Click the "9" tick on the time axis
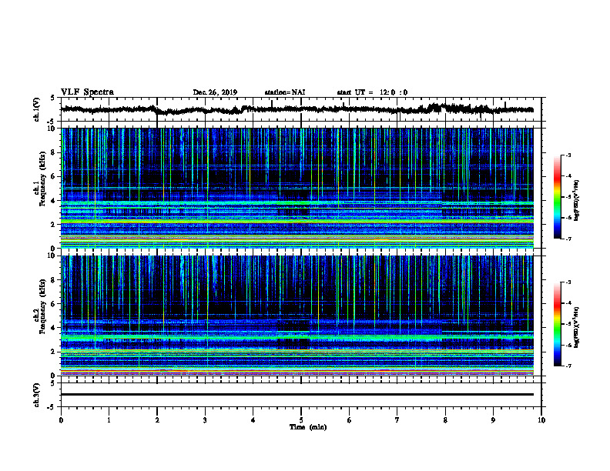 tap(493, 420)
